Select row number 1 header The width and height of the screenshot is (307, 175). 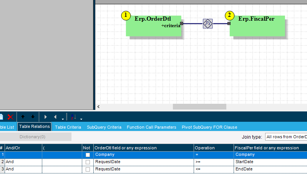pos(2,155)
